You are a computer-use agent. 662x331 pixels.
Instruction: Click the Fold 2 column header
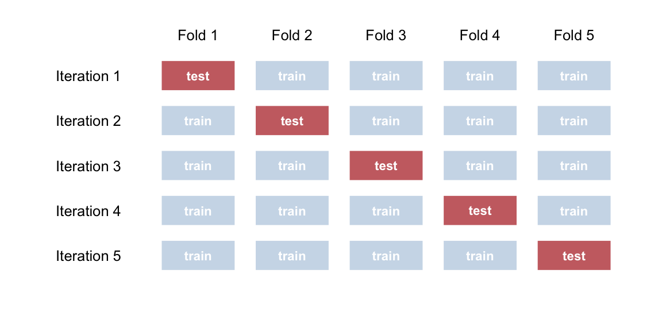(292, 36)
